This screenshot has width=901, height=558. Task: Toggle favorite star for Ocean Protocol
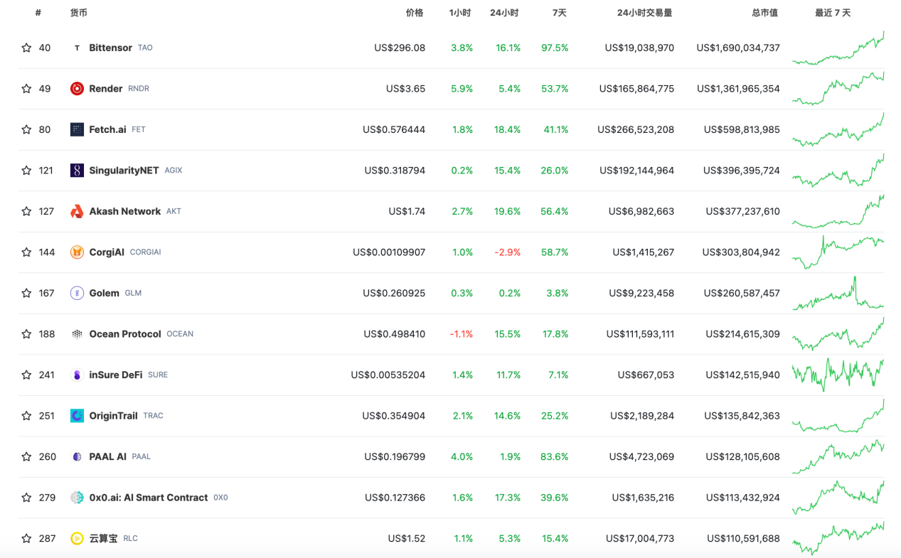pos(26,334)
